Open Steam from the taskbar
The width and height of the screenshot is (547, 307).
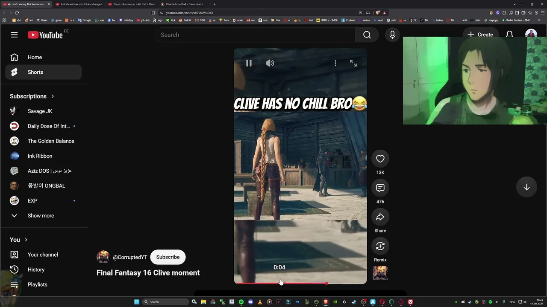coord(354,302)
